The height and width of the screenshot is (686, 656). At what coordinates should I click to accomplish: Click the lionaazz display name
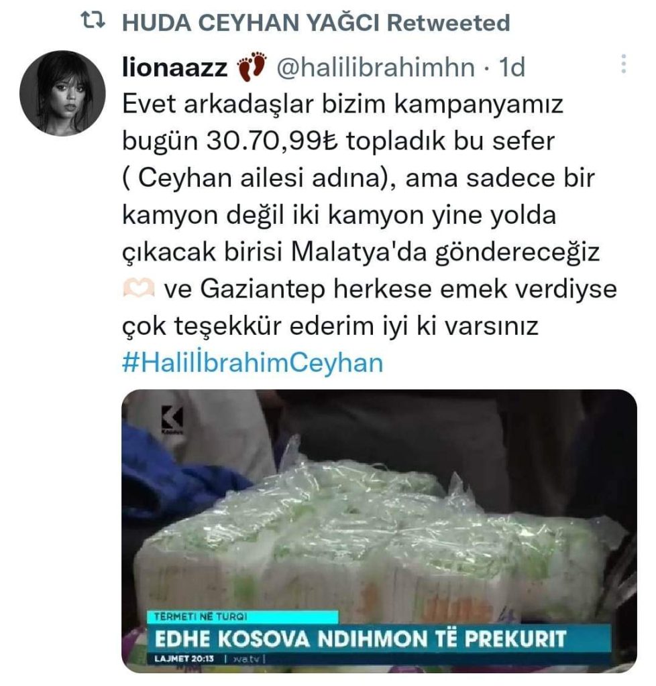point(174,68)
